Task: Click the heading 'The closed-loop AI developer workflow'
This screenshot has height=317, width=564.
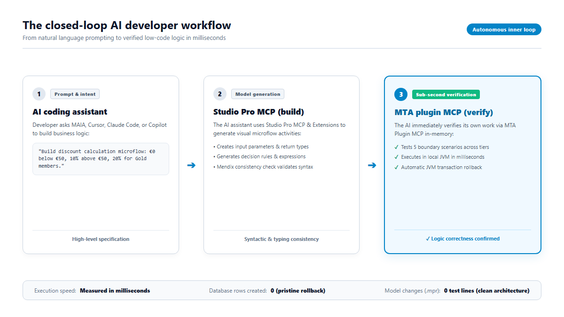Action: tap(127, 25)
